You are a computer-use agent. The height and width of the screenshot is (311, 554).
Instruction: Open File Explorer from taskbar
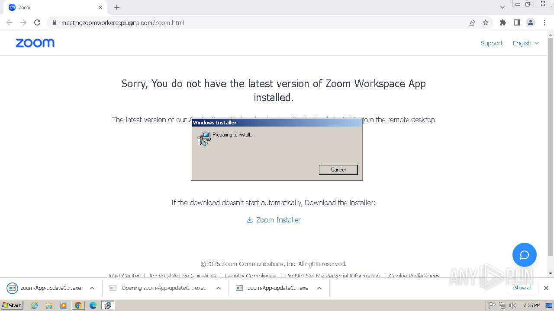tap(49, 305)
